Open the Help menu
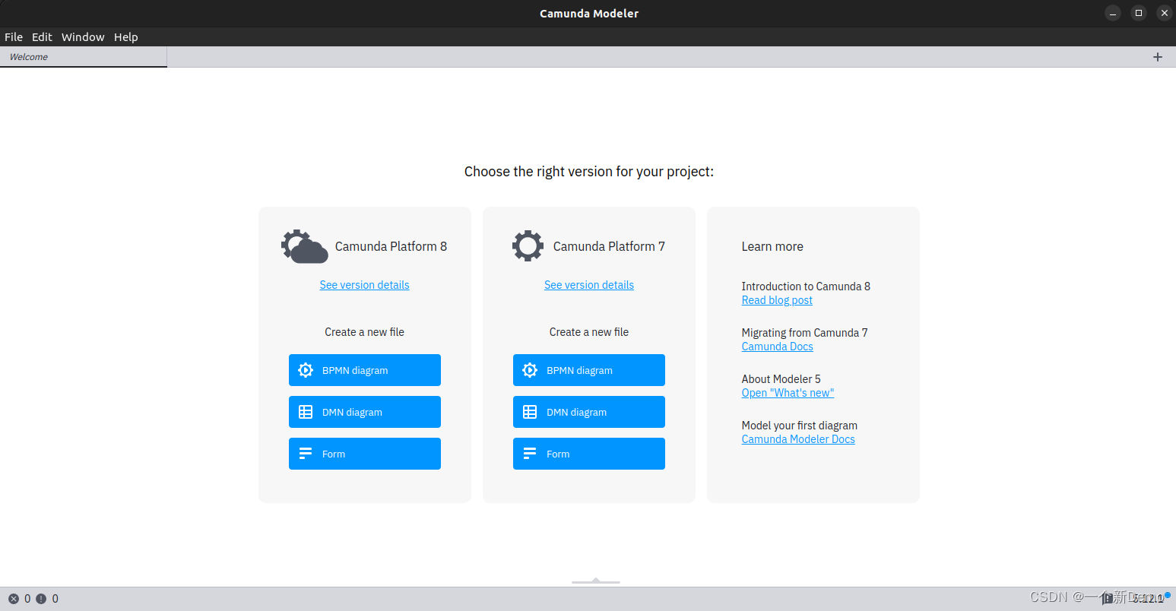 pos(126,37)
